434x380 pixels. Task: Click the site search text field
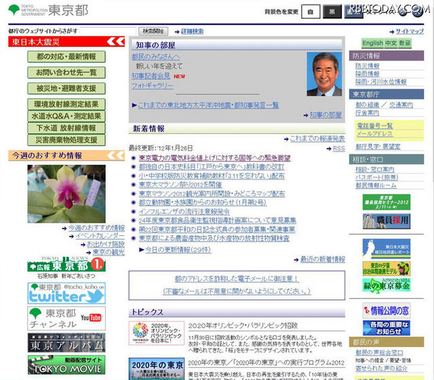[108, 31]
